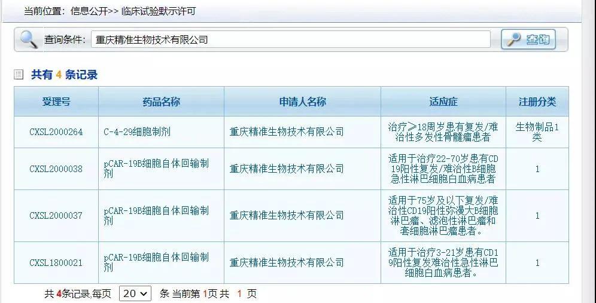This screenshot has width=596, height=303.
Task: Select acceptance number CXSL2000037
Action: [56, 216]
